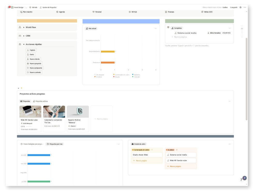Select the Proyectos por mes view tab
259x194 pixels.
point(54,144)
